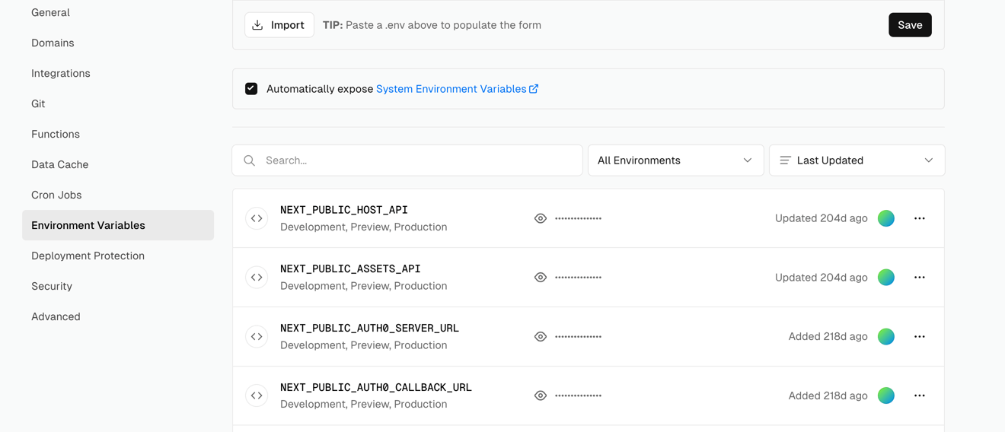Image resolution: width=1005 pixels, height=432 pixels.
Task: Open the All Environments dropdown
Action: tap(675, 160)
